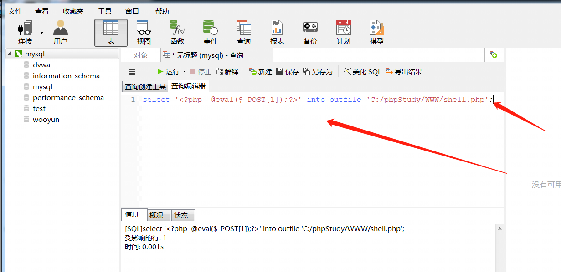The image size is (561, 272).
Task: Open the 窗口 menu
Action: coord(132,11)
